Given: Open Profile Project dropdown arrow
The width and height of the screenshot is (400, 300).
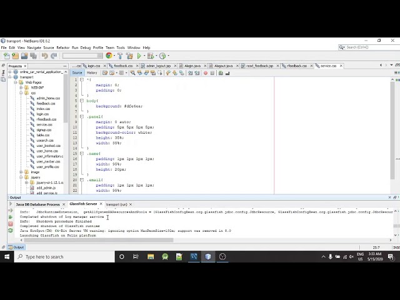Looking at the screenshot, I should pyautogui.click(x=168, y=56).
